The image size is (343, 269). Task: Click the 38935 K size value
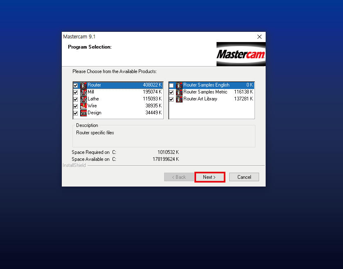(153, 106)
